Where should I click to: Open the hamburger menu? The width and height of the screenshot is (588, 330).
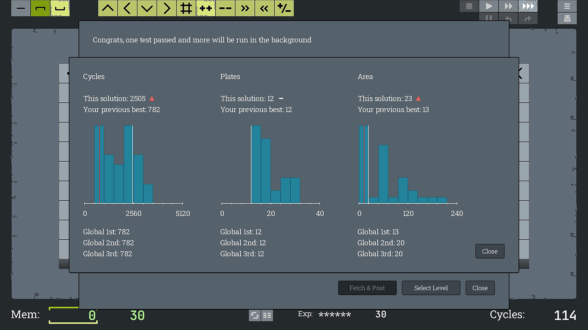point(567,6)
